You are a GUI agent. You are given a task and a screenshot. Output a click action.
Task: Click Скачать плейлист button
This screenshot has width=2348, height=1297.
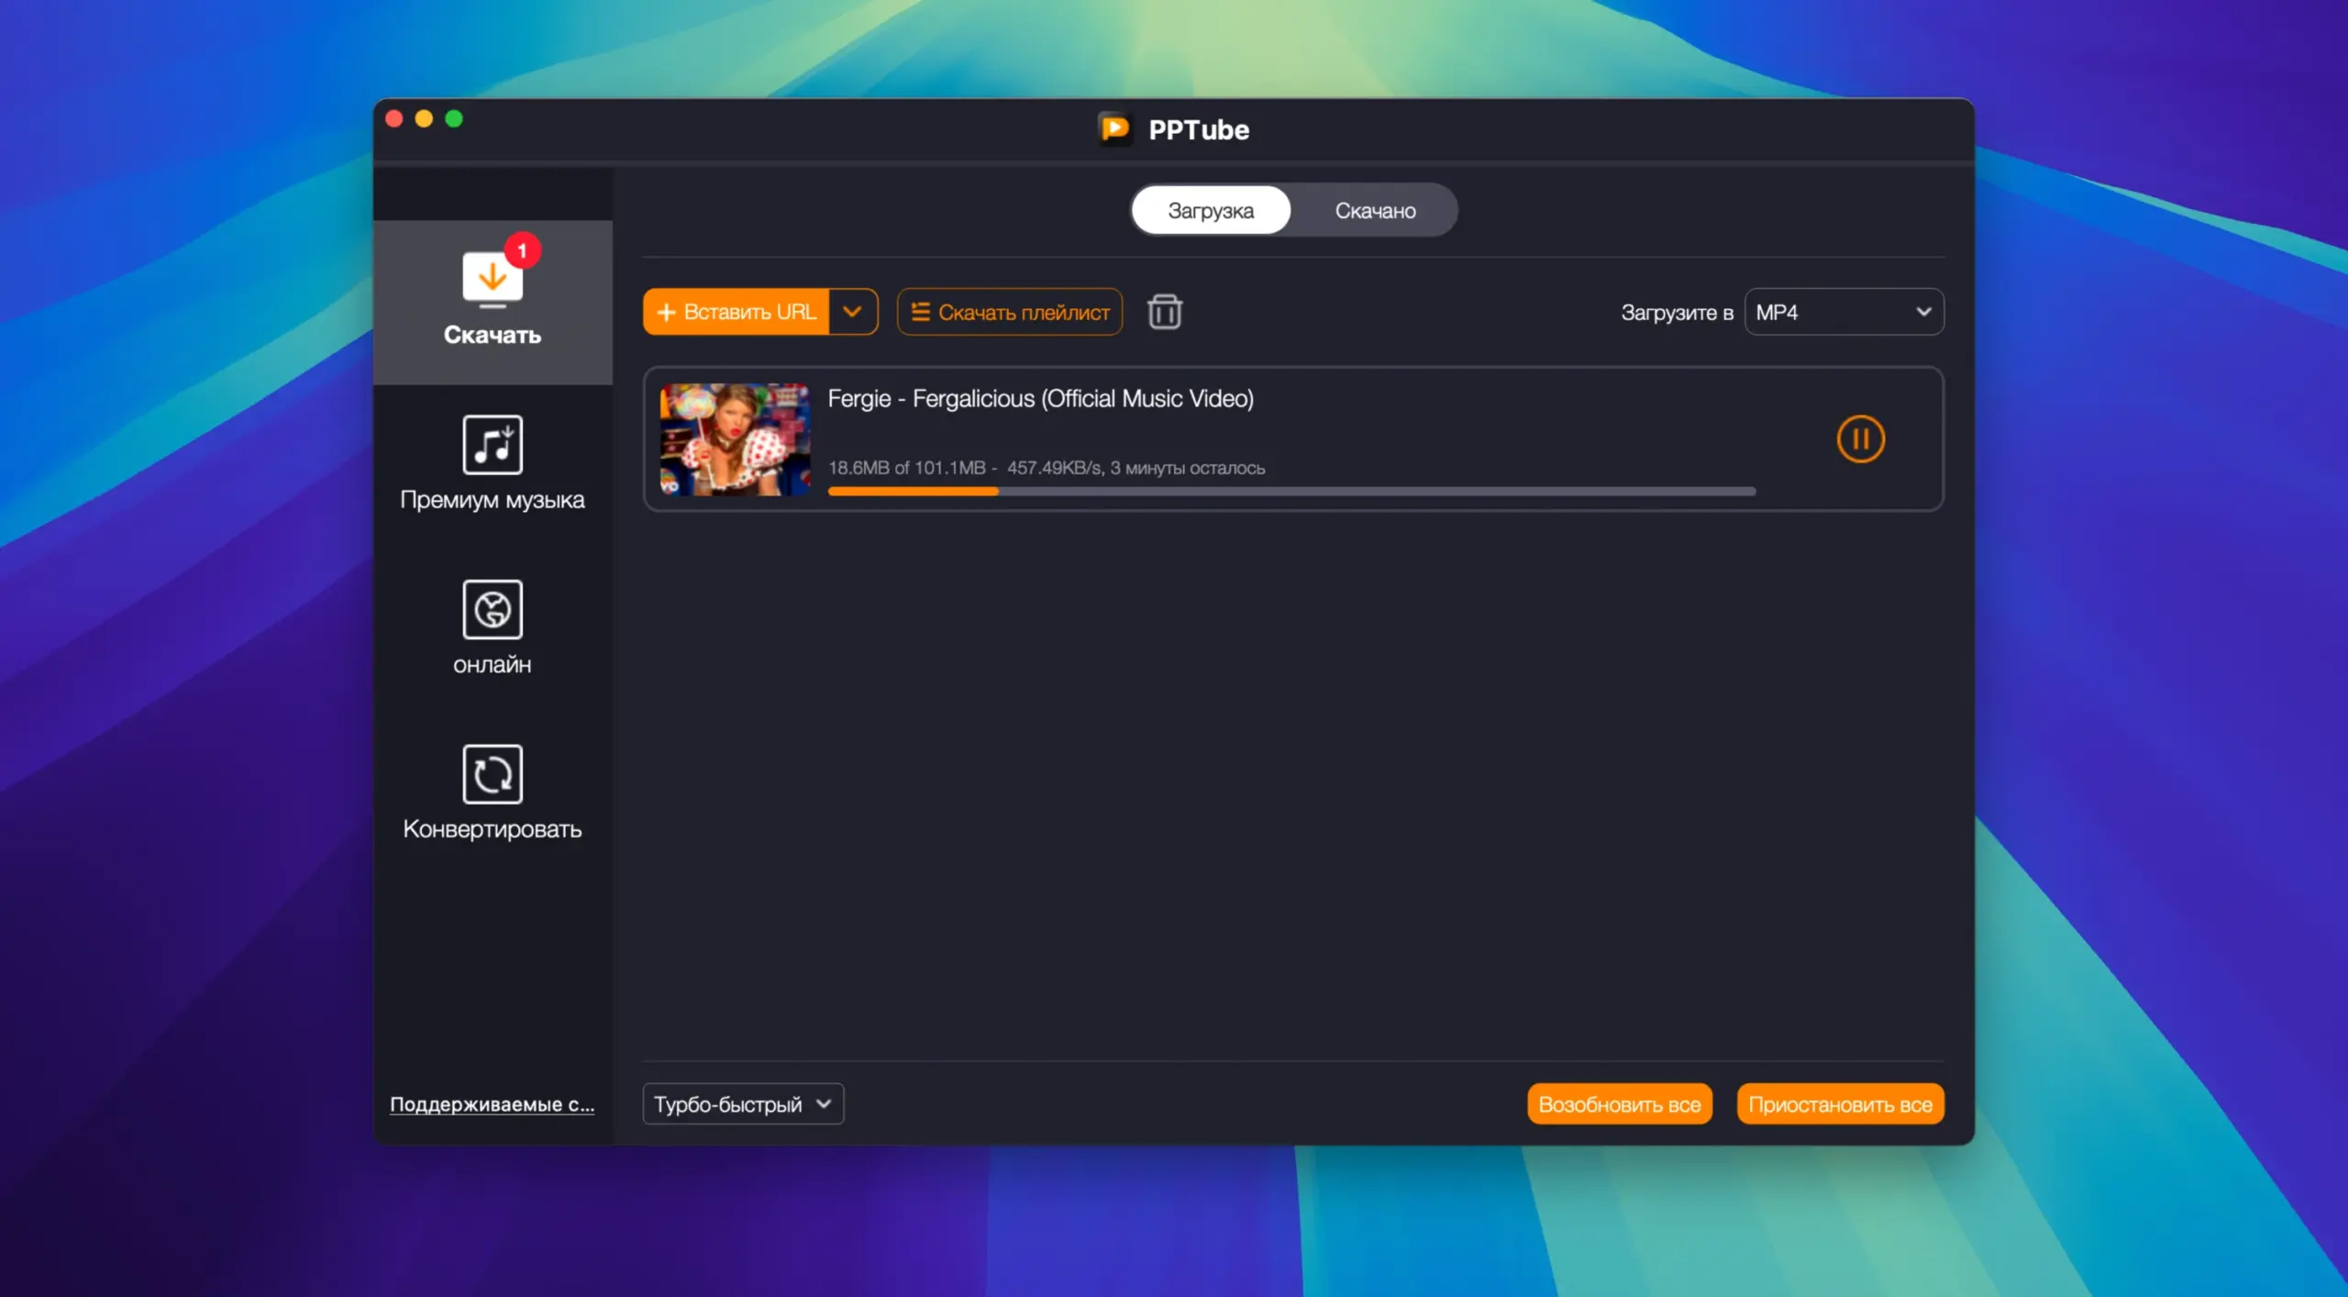point(1009,312)
